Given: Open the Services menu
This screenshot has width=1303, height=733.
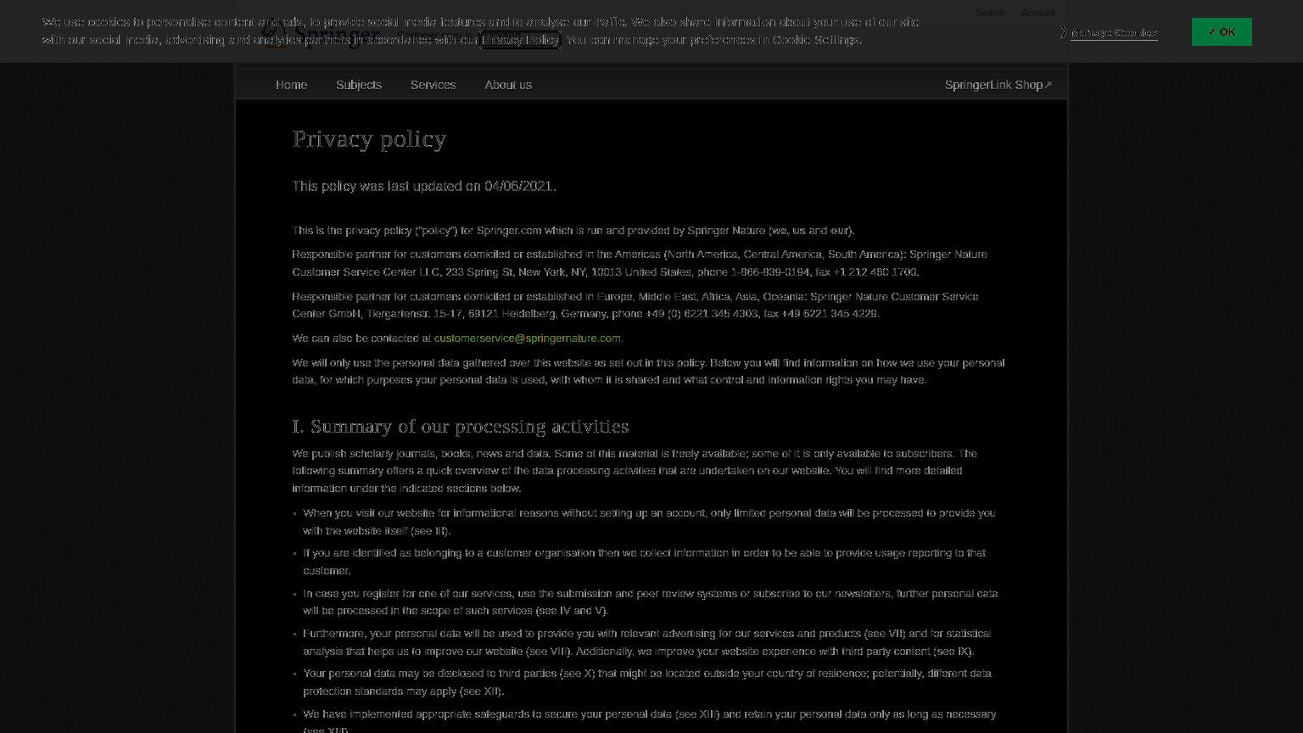Looking at the screenshot, I should pos(433,85).
